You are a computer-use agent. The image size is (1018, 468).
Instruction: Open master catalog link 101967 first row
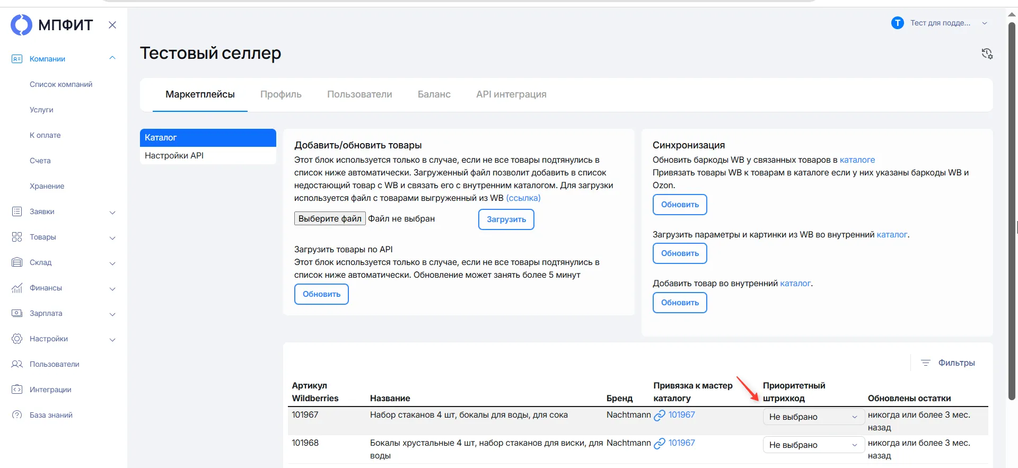[681, 414]
